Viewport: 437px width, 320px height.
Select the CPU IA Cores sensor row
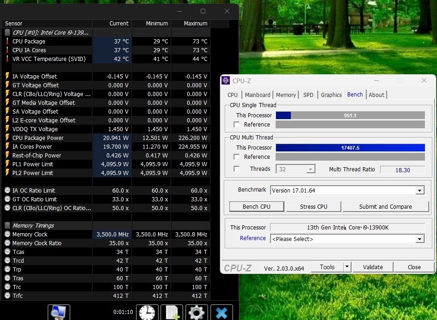[105, 50]
